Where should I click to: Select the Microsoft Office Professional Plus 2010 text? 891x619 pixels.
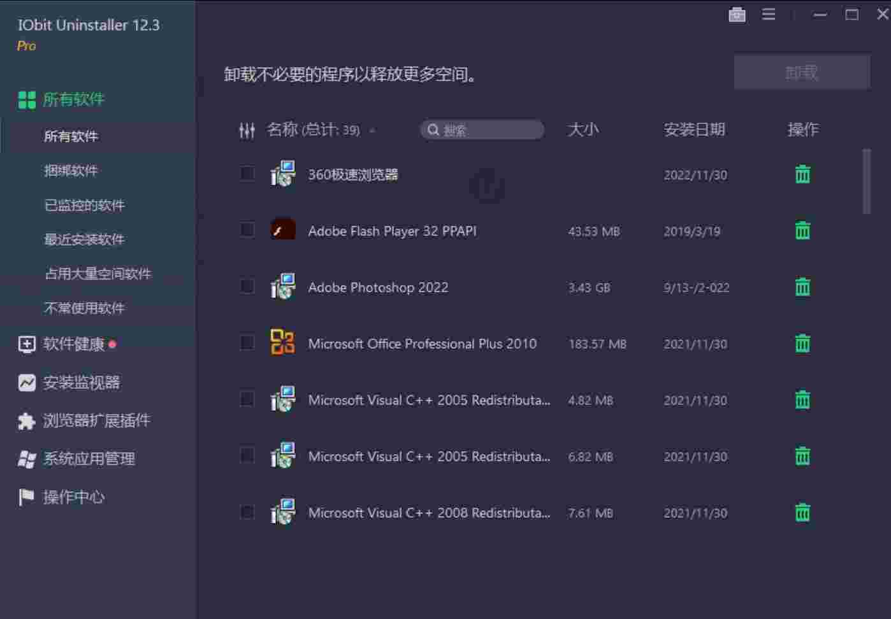[422, 344]
